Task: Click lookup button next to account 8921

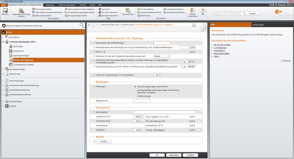Action: 142,121
